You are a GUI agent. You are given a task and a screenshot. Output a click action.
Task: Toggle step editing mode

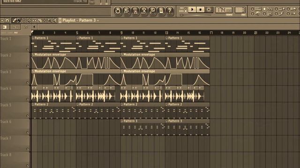click(280, 14)
